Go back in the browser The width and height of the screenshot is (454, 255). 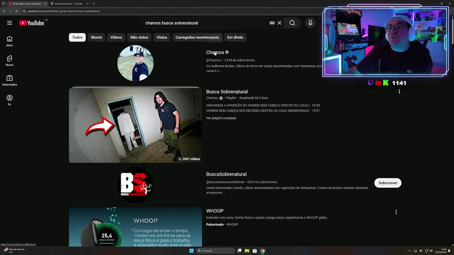tap(4, 11)
